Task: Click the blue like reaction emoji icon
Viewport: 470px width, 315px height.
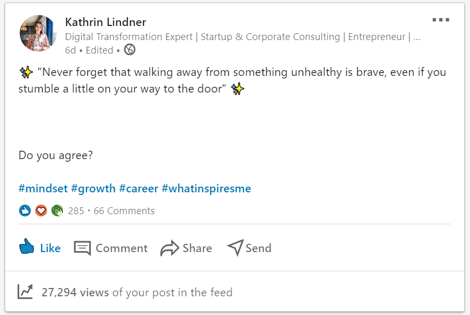Action: pyautogui.click(x=24, y=211)
